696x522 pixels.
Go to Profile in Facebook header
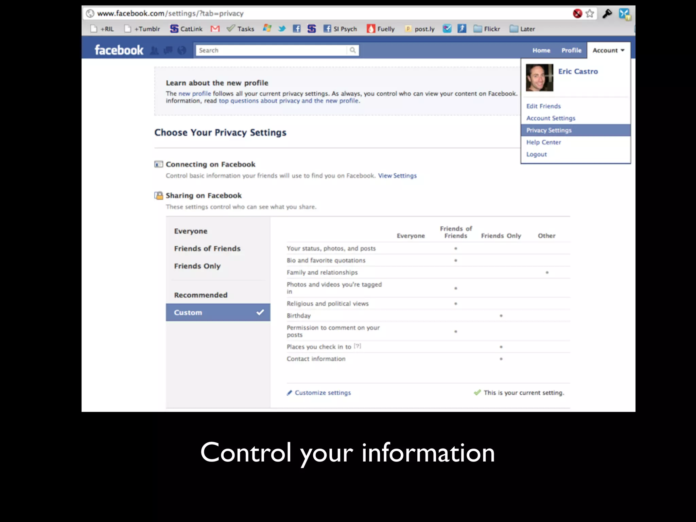(571, 50)
